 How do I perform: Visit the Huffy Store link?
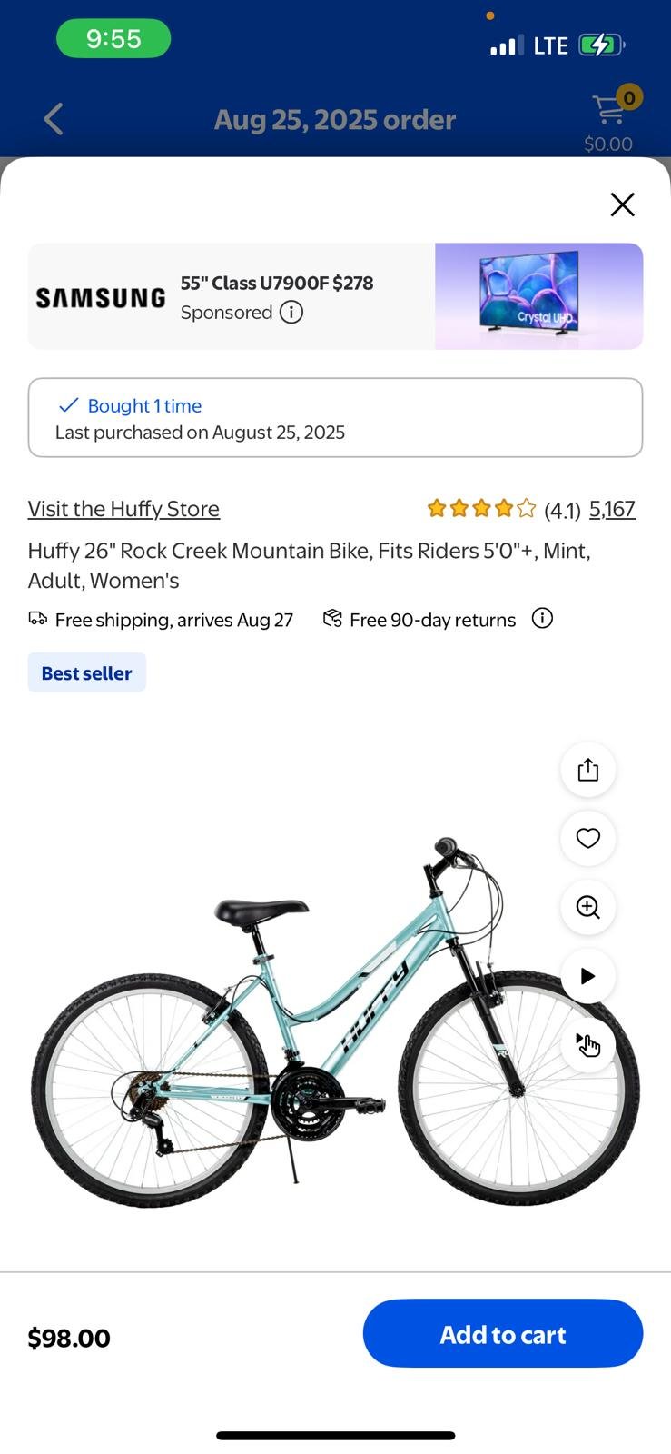pos(123,509)
